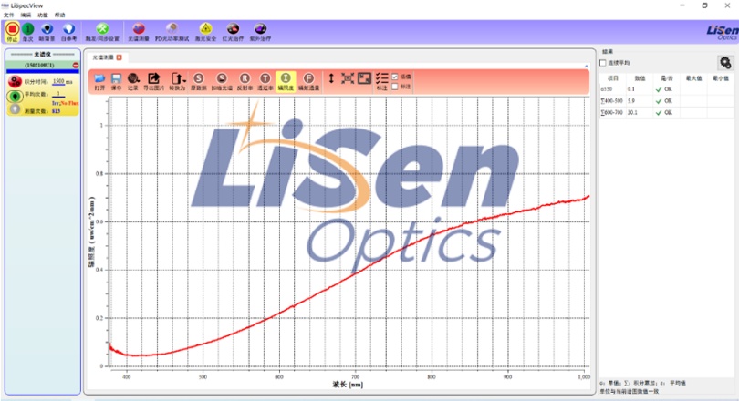The height and width of the screenshot is (401, 739).
Task: Open the red light therapy (红光治疗) module
Action: click(x=233, y=32)
